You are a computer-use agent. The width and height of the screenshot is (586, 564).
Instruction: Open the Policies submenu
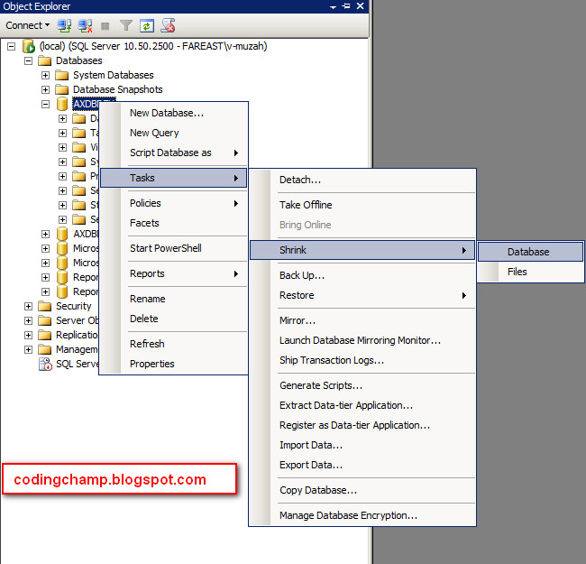click(173, 203)
